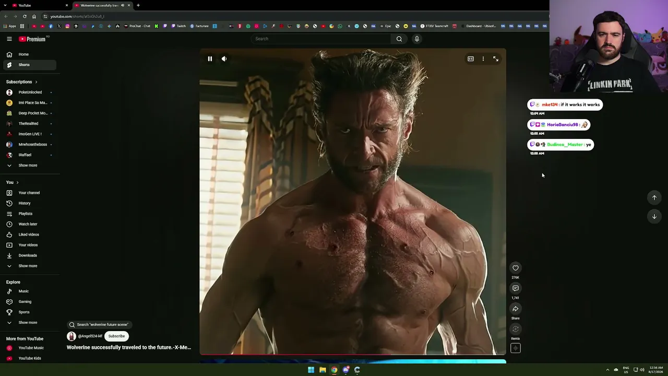Open YouTube Kids
668x376 pixels.
pyautogui.click(x=30, y=358)
